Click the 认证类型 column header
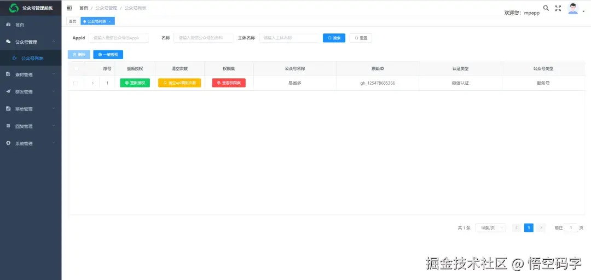 click(461, 68)
